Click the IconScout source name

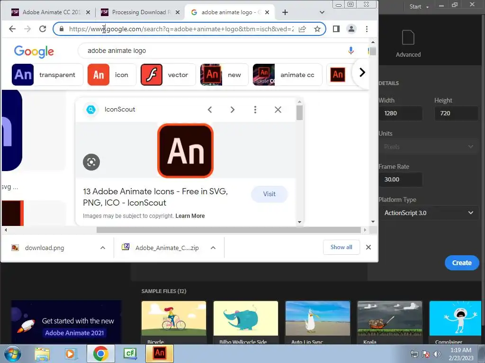pyautogui.click(x=120, y=109)
